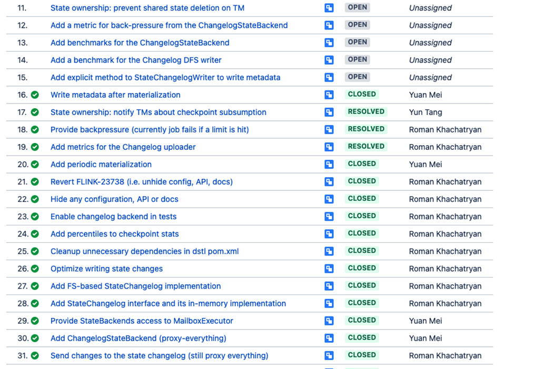Click the CLOSED status lozenge on issue 30

pyautogui.click(x=362, y=337)
